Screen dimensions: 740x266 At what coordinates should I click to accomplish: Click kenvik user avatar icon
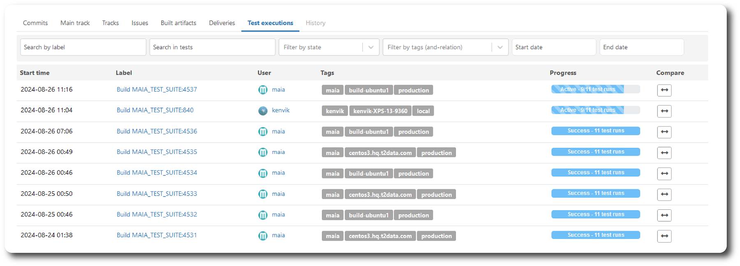(x=263, y=111)
